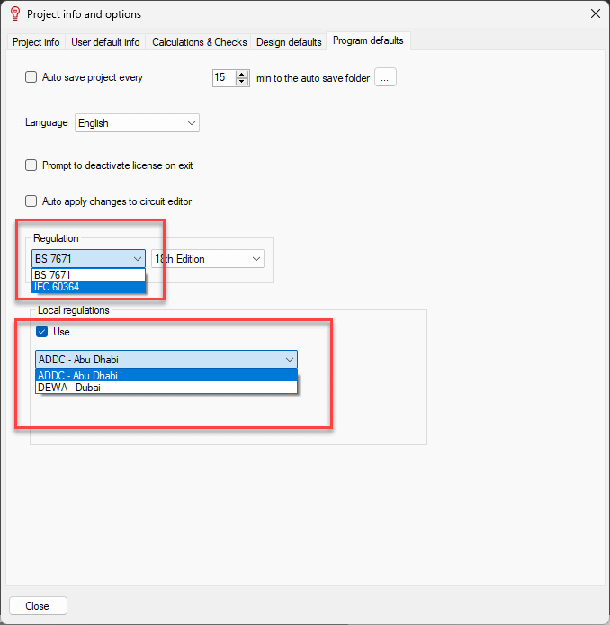Browse for auto save folder with ellipsis button
This screenshot has height=625, width=610.
[385, 78]
